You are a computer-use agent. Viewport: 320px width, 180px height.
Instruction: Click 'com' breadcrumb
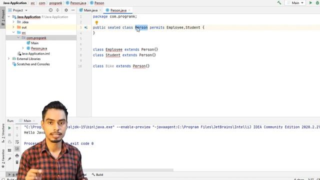point(42,3)
